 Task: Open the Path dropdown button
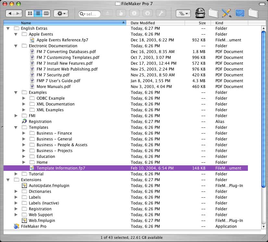tap(183, 13)
